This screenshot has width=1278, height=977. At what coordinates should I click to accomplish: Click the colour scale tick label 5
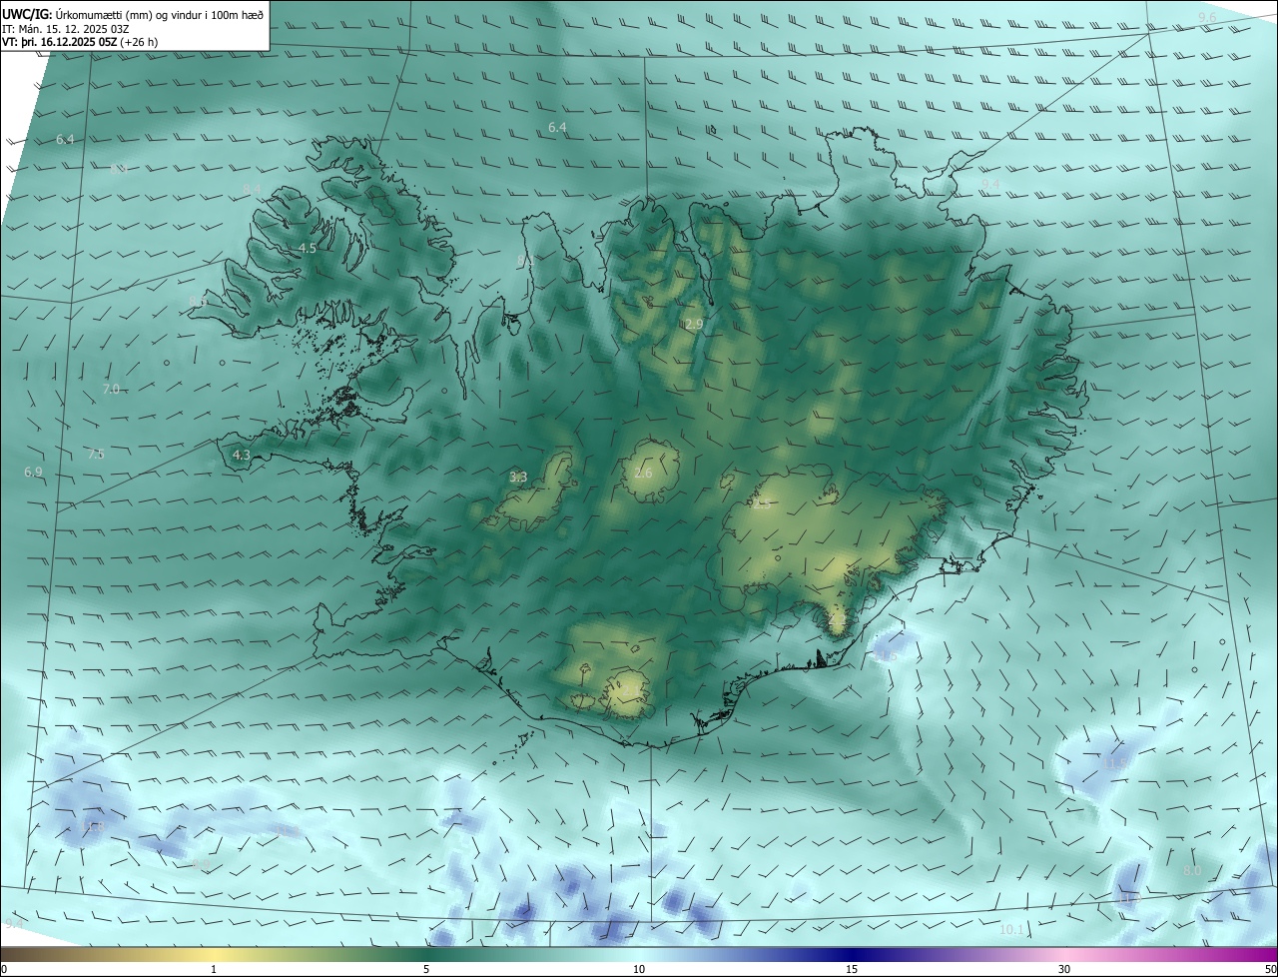click(426, 969)
